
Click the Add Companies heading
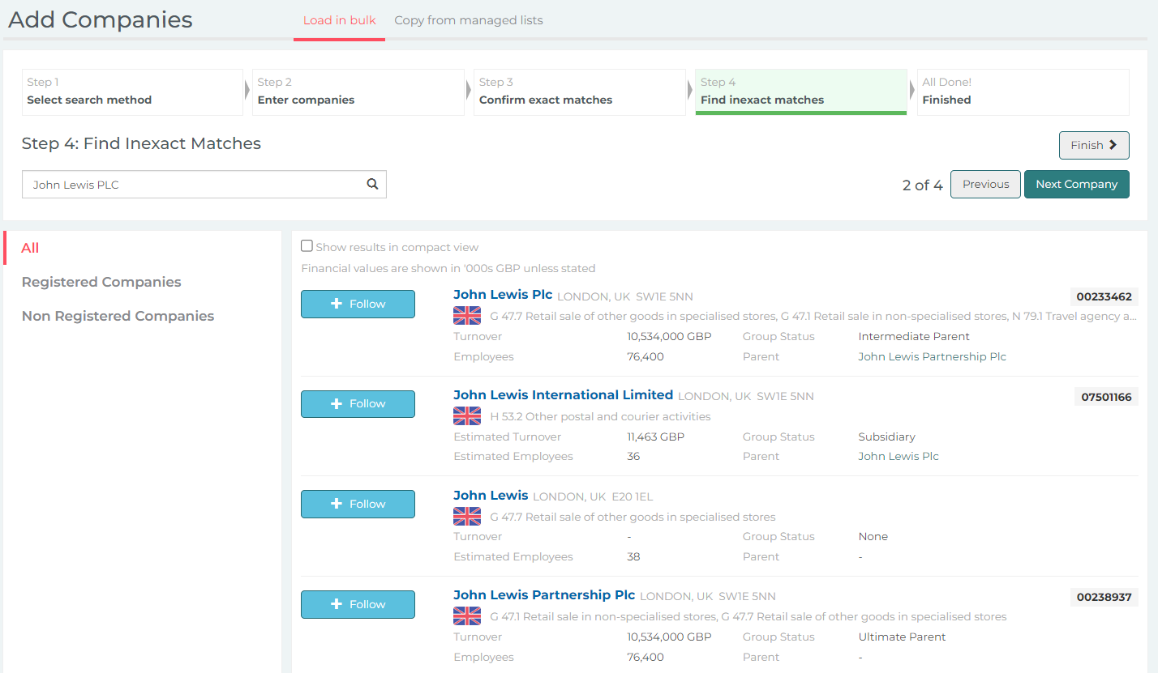tap(100, 19)
